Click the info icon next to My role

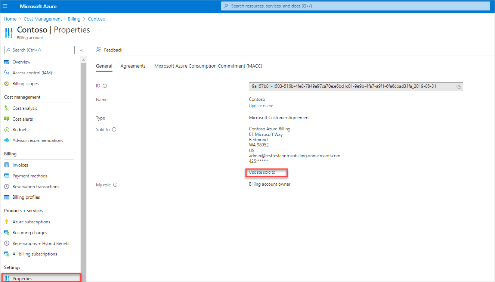[115, 185]
